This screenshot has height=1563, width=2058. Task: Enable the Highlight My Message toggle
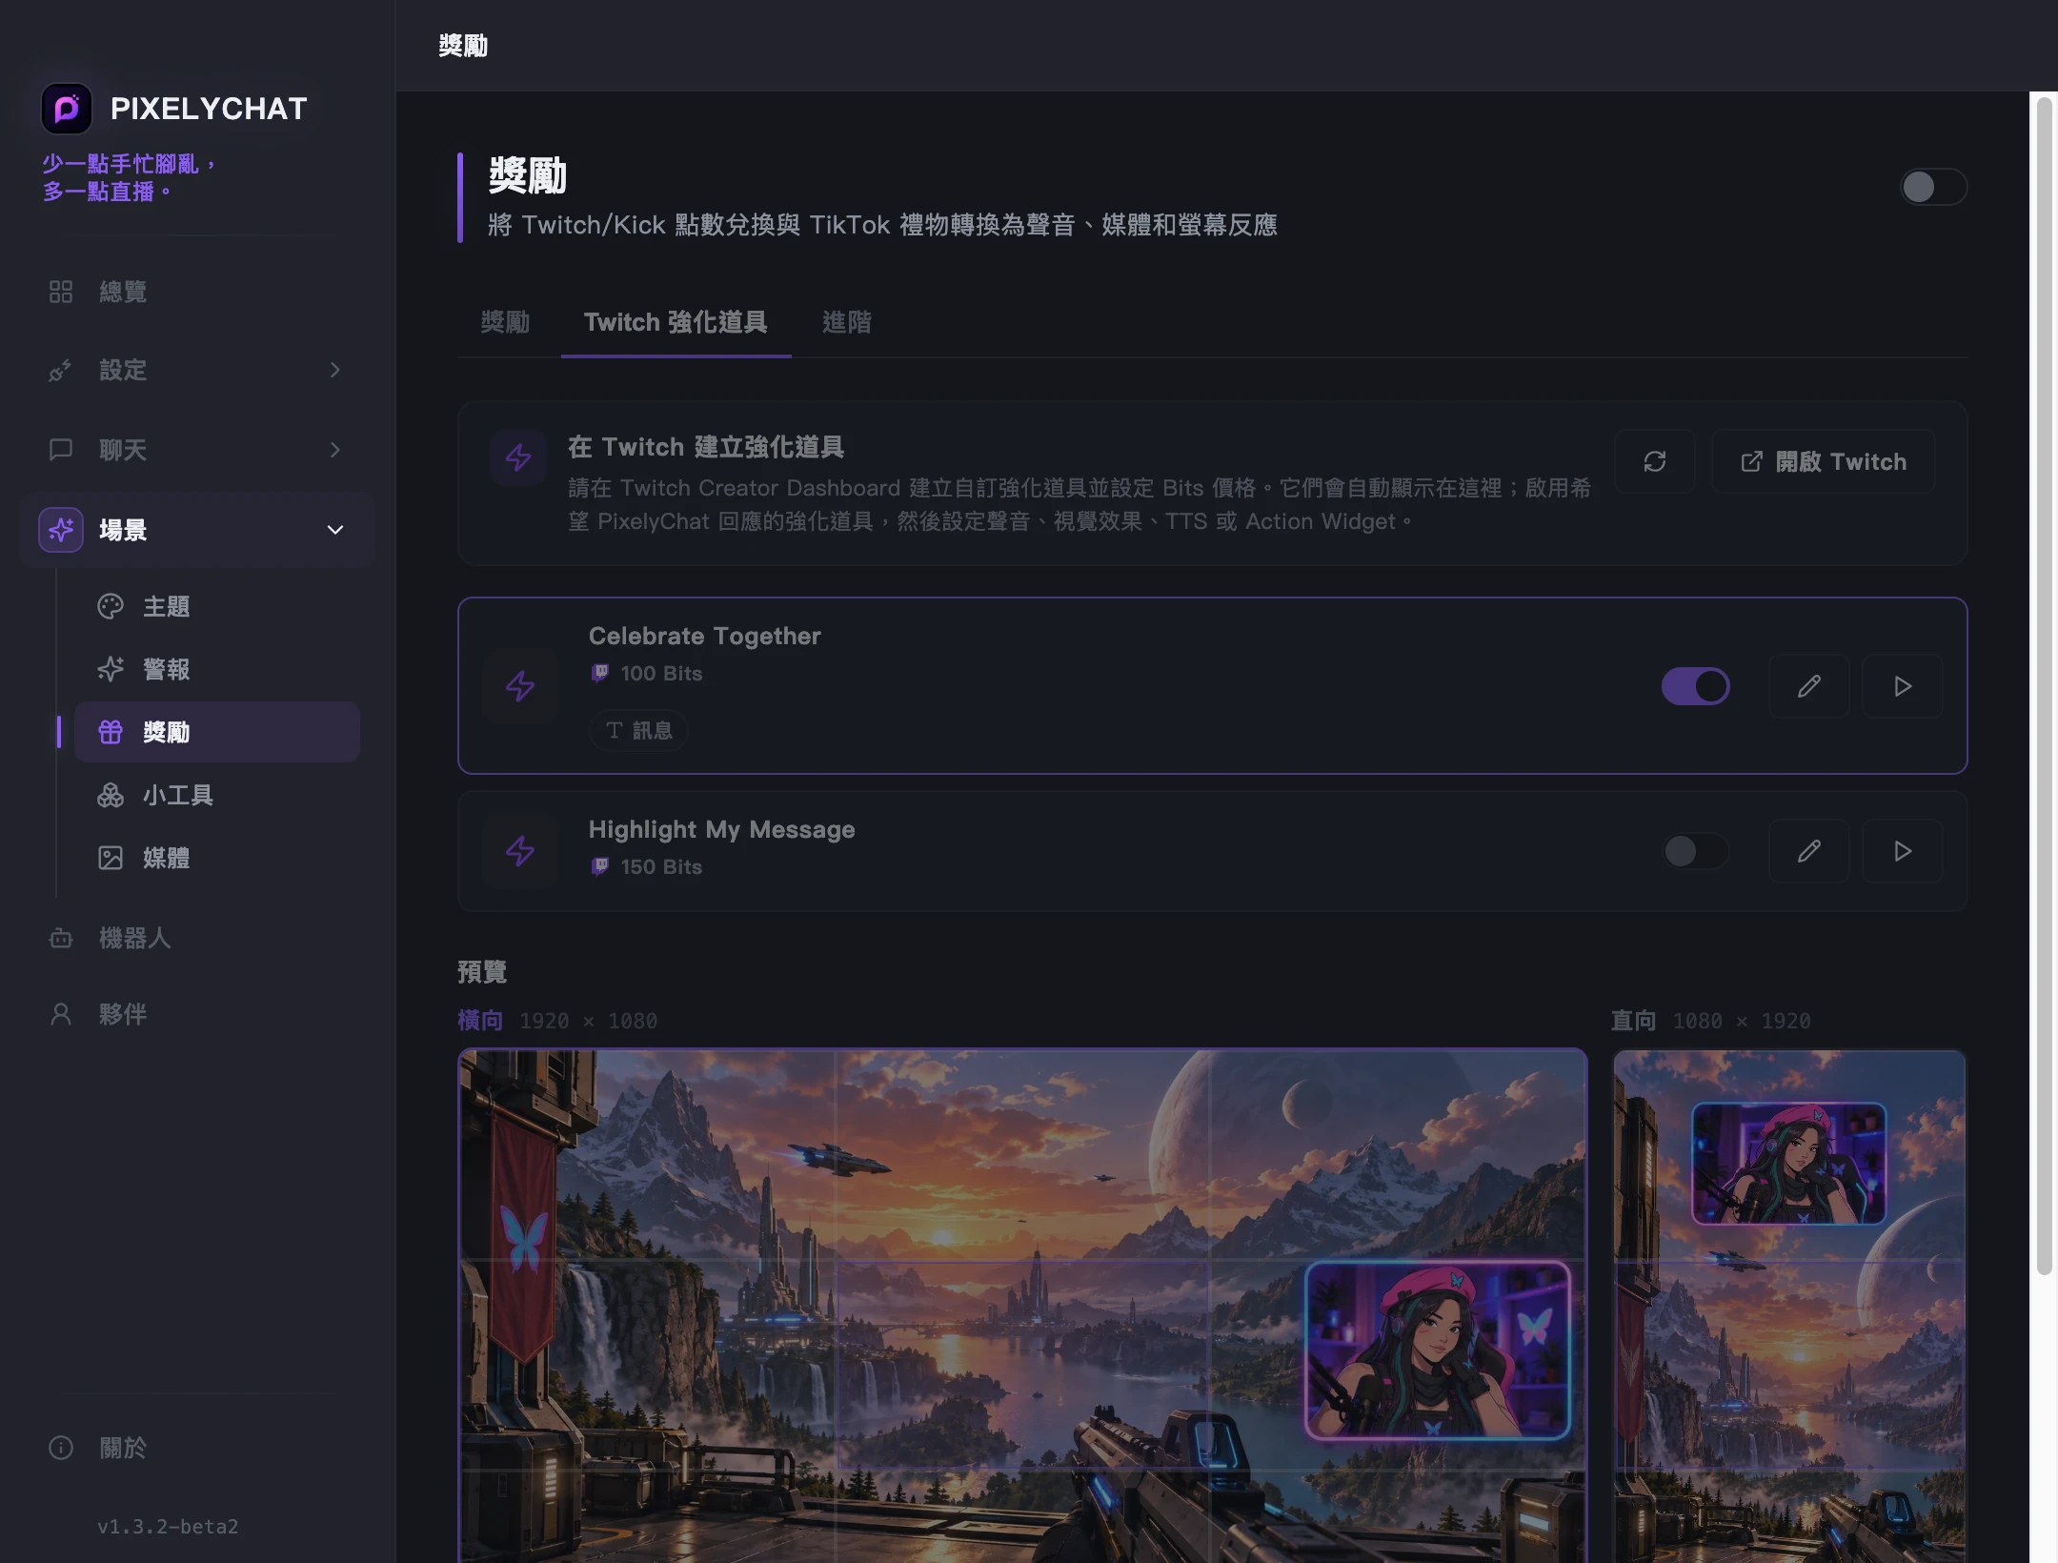pos(1696,851)
